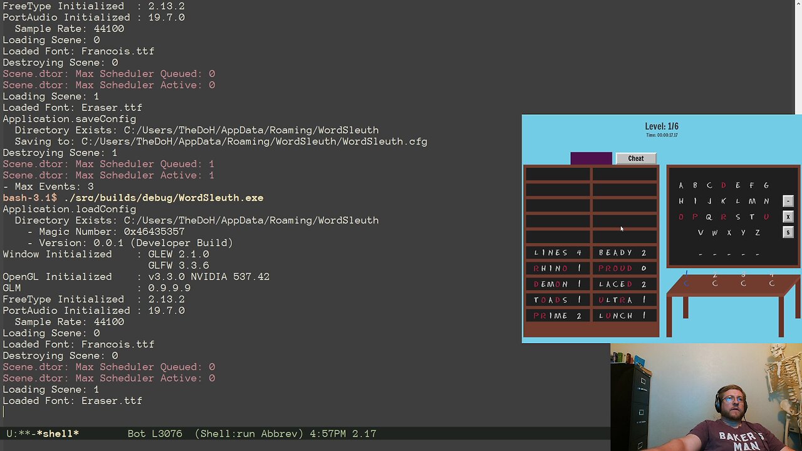Select the guessed word BEADY 2

point(624,252)
